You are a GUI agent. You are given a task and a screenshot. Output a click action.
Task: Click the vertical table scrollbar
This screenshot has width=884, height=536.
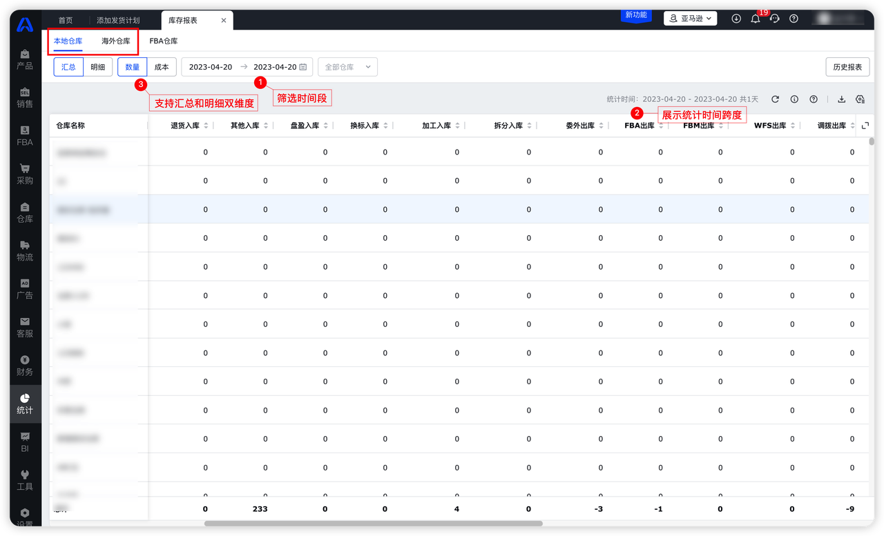click(x=872, y=141)
